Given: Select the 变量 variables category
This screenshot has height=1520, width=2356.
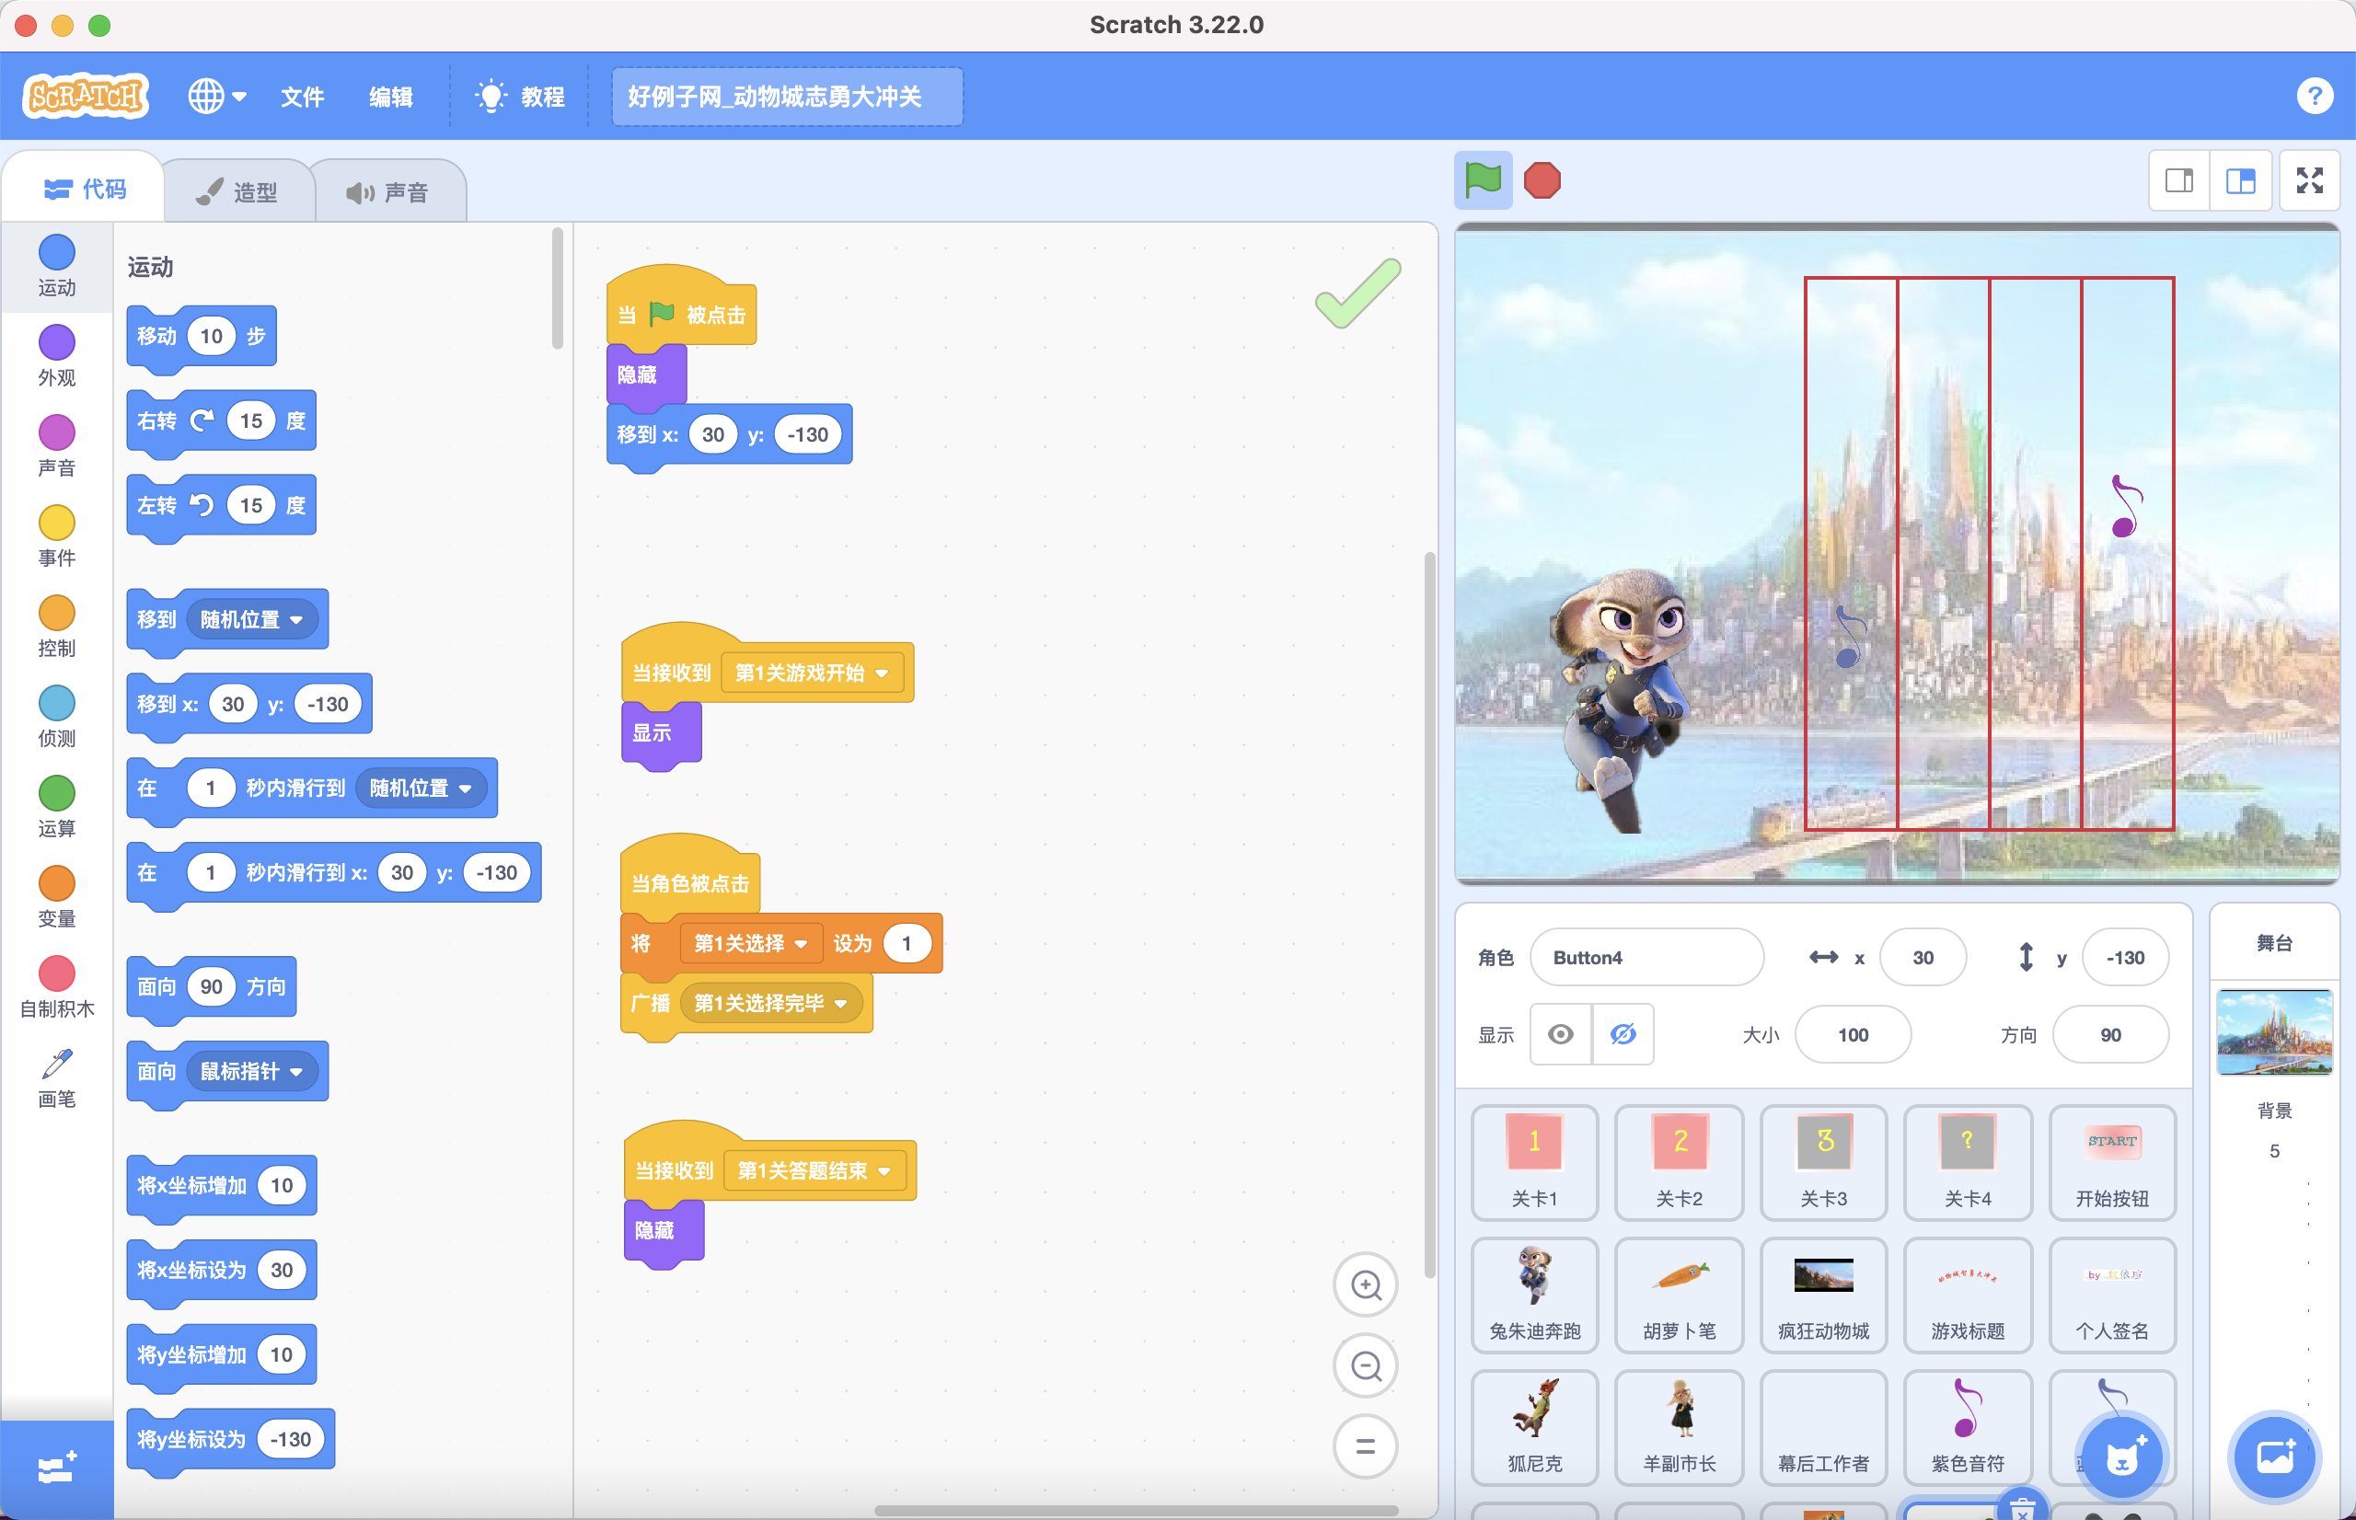Looking at the screenshot, I should click(56, 897).
